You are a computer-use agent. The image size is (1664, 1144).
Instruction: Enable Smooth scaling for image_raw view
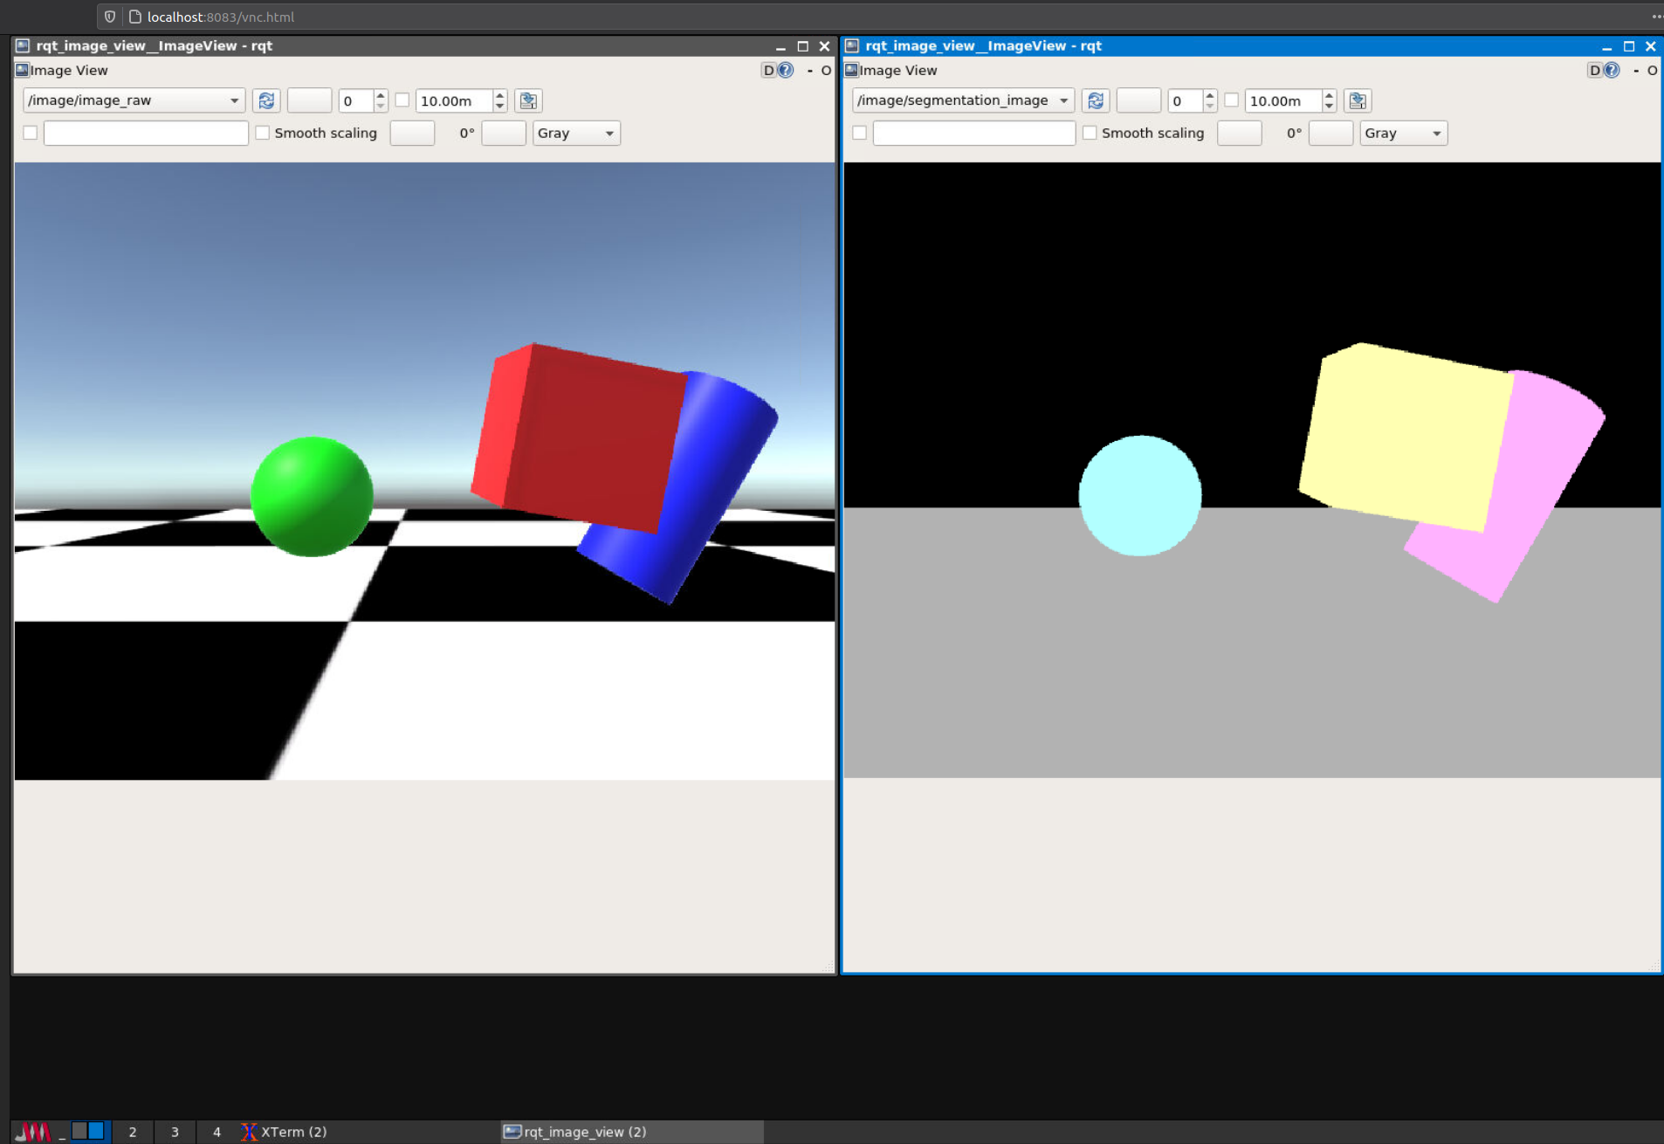(x=263, y=133)
